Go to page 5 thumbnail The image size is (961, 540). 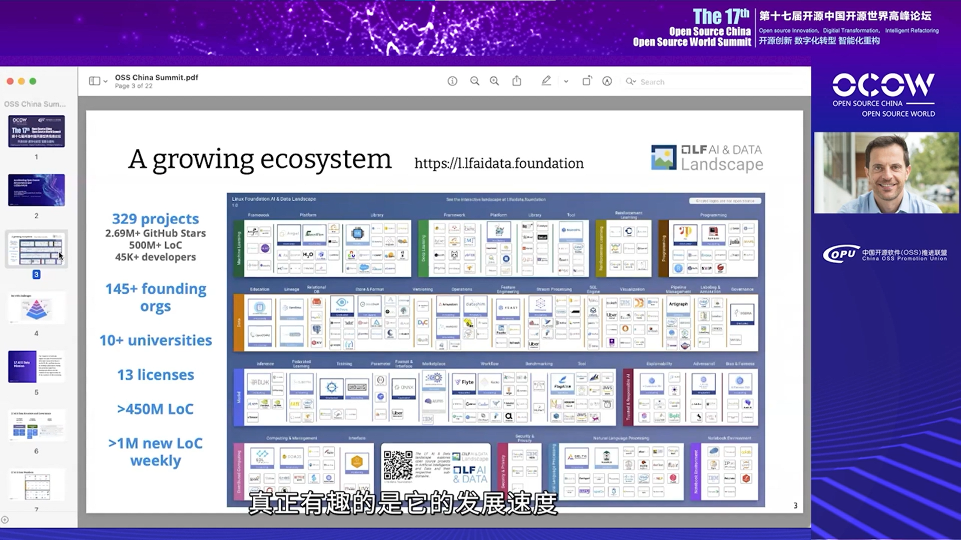point(36,366)
